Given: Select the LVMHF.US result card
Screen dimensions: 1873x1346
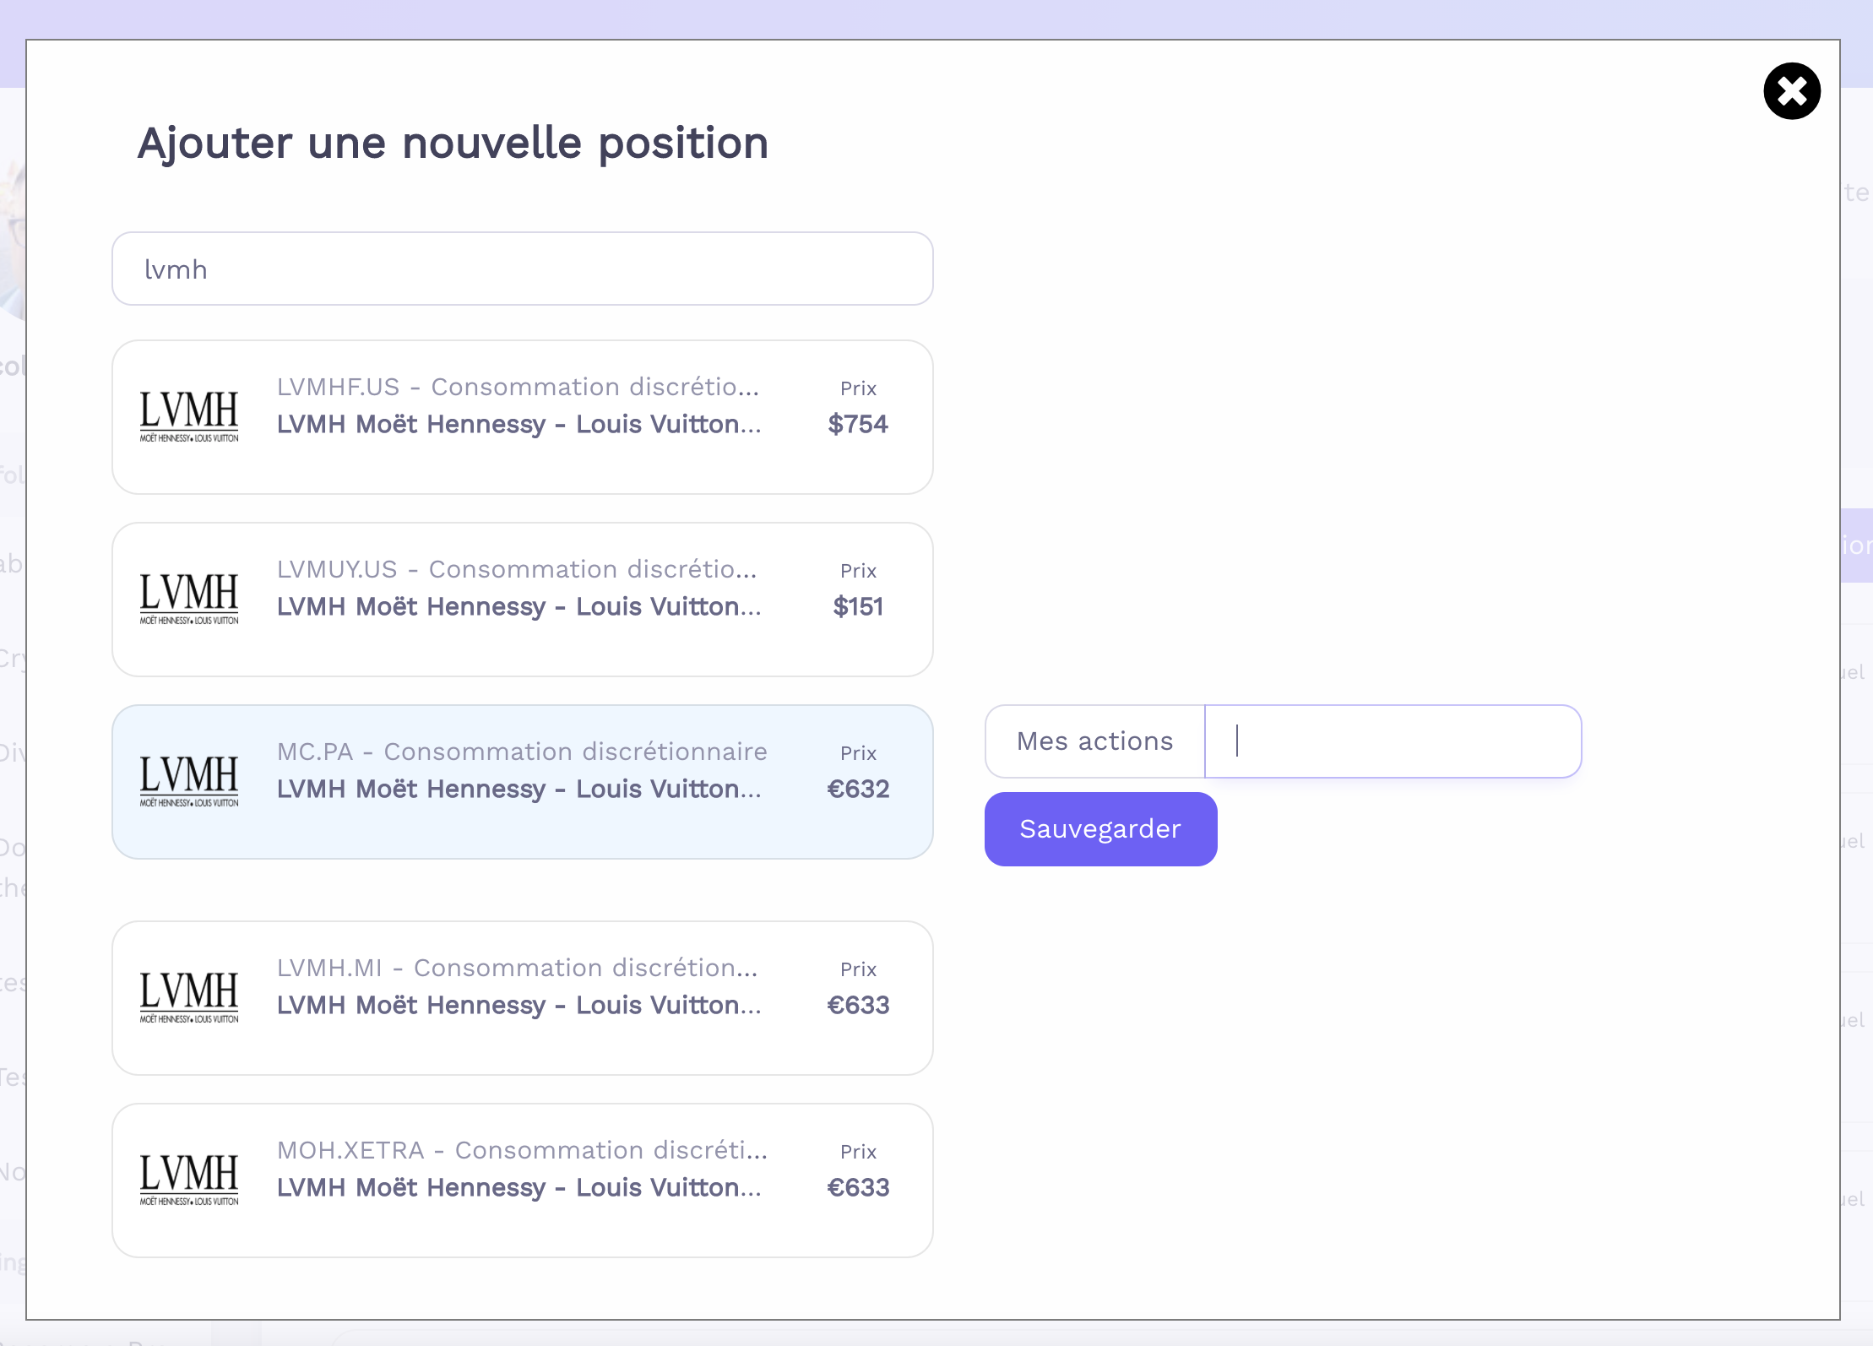Looking at the screenshot, I should (523, 417).
